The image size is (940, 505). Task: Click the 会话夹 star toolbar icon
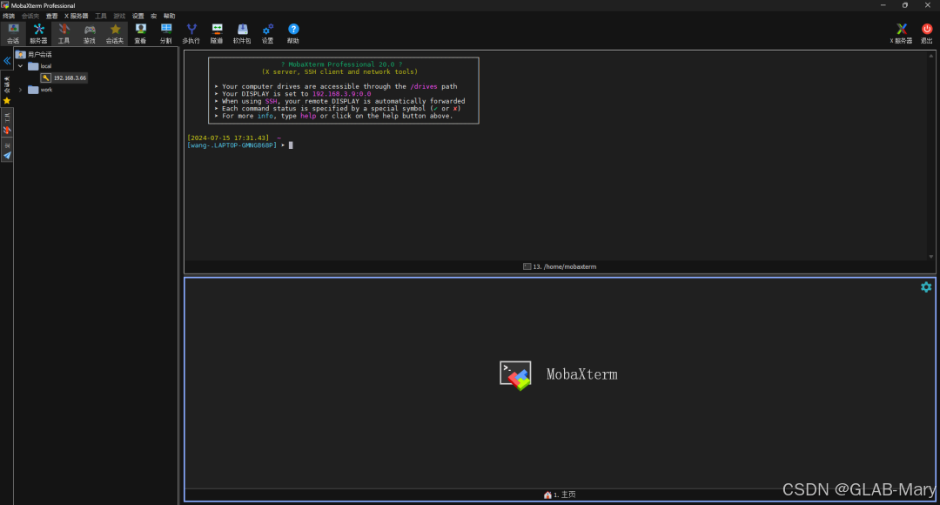point(115,34)
